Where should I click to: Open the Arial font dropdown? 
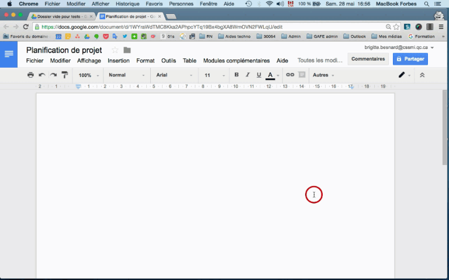(x=174, y=75)
